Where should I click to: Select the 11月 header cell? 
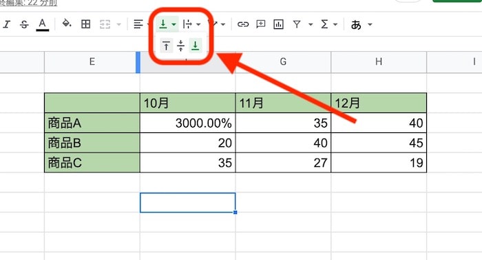tap(283, 103)
